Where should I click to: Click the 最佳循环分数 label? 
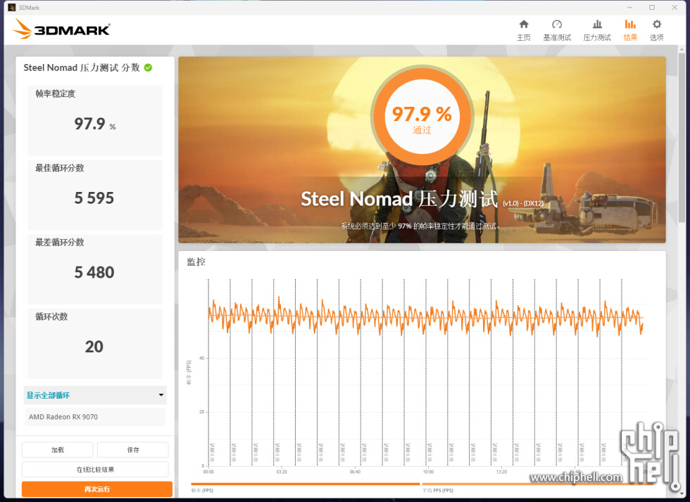(59, 168)
